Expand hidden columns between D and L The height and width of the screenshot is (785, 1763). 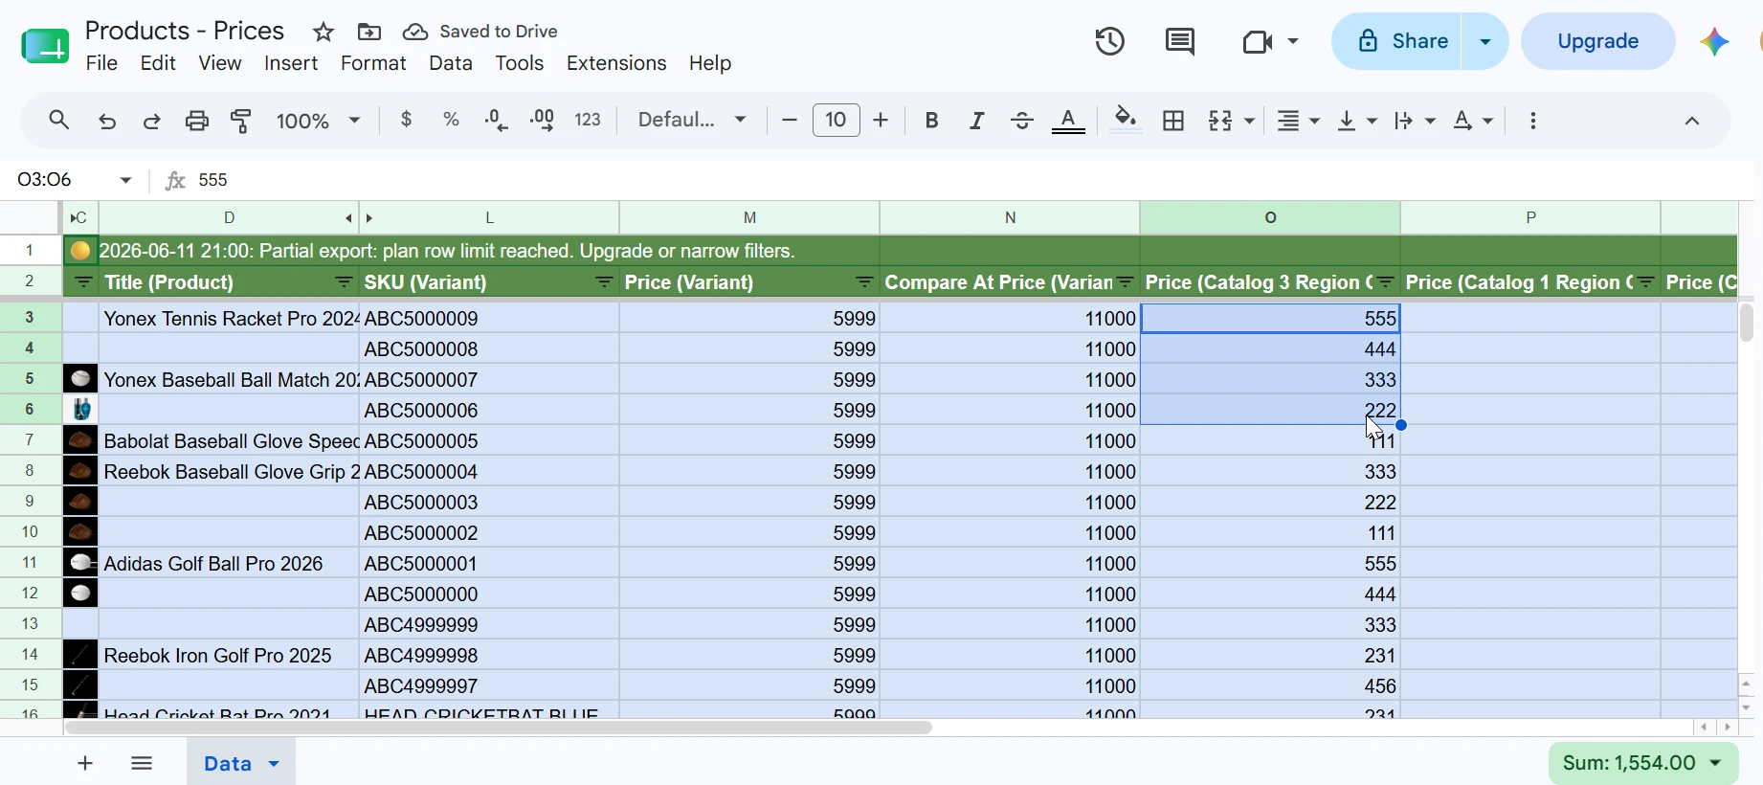click(x=360, y=218)
